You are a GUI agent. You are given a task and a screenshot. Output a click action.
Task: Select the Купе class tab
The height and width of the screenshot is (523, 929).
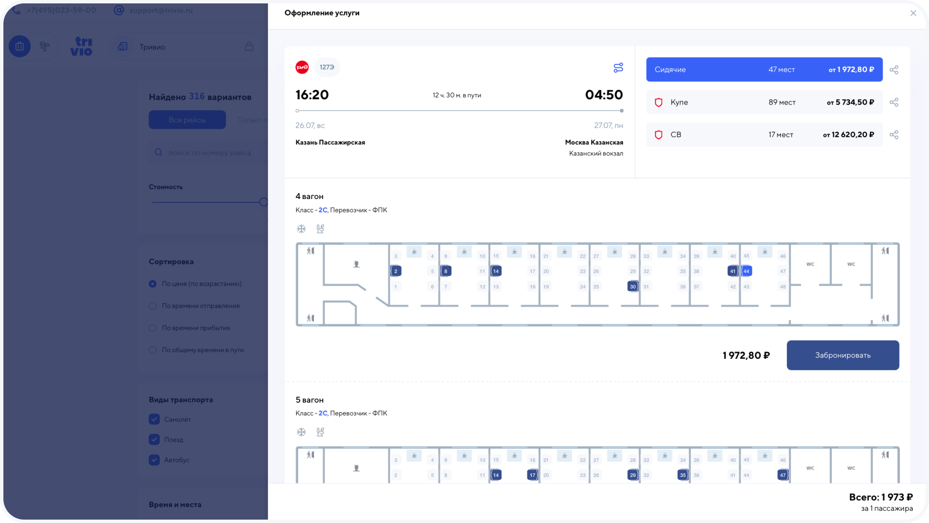tap(764, 102)
